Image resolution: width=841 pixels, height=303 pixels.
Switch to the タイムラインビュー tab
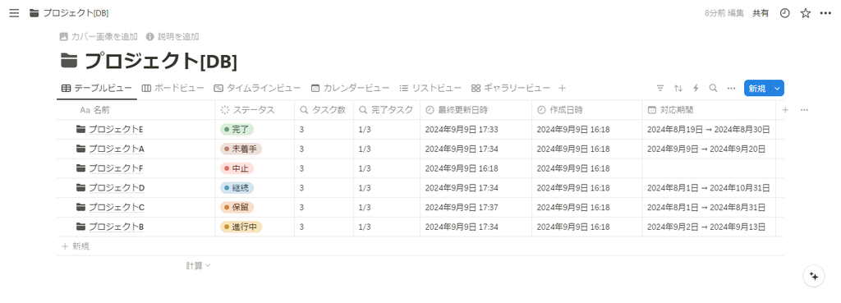point(257,88)
